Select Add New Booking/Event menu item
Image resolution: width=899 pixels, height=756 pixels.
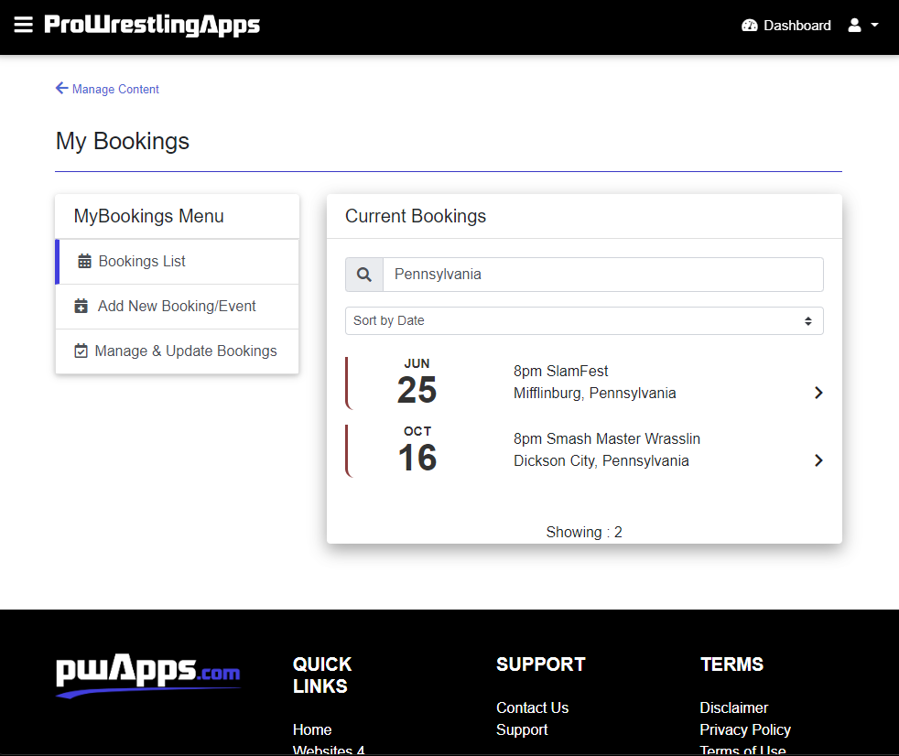click(177, 307)
